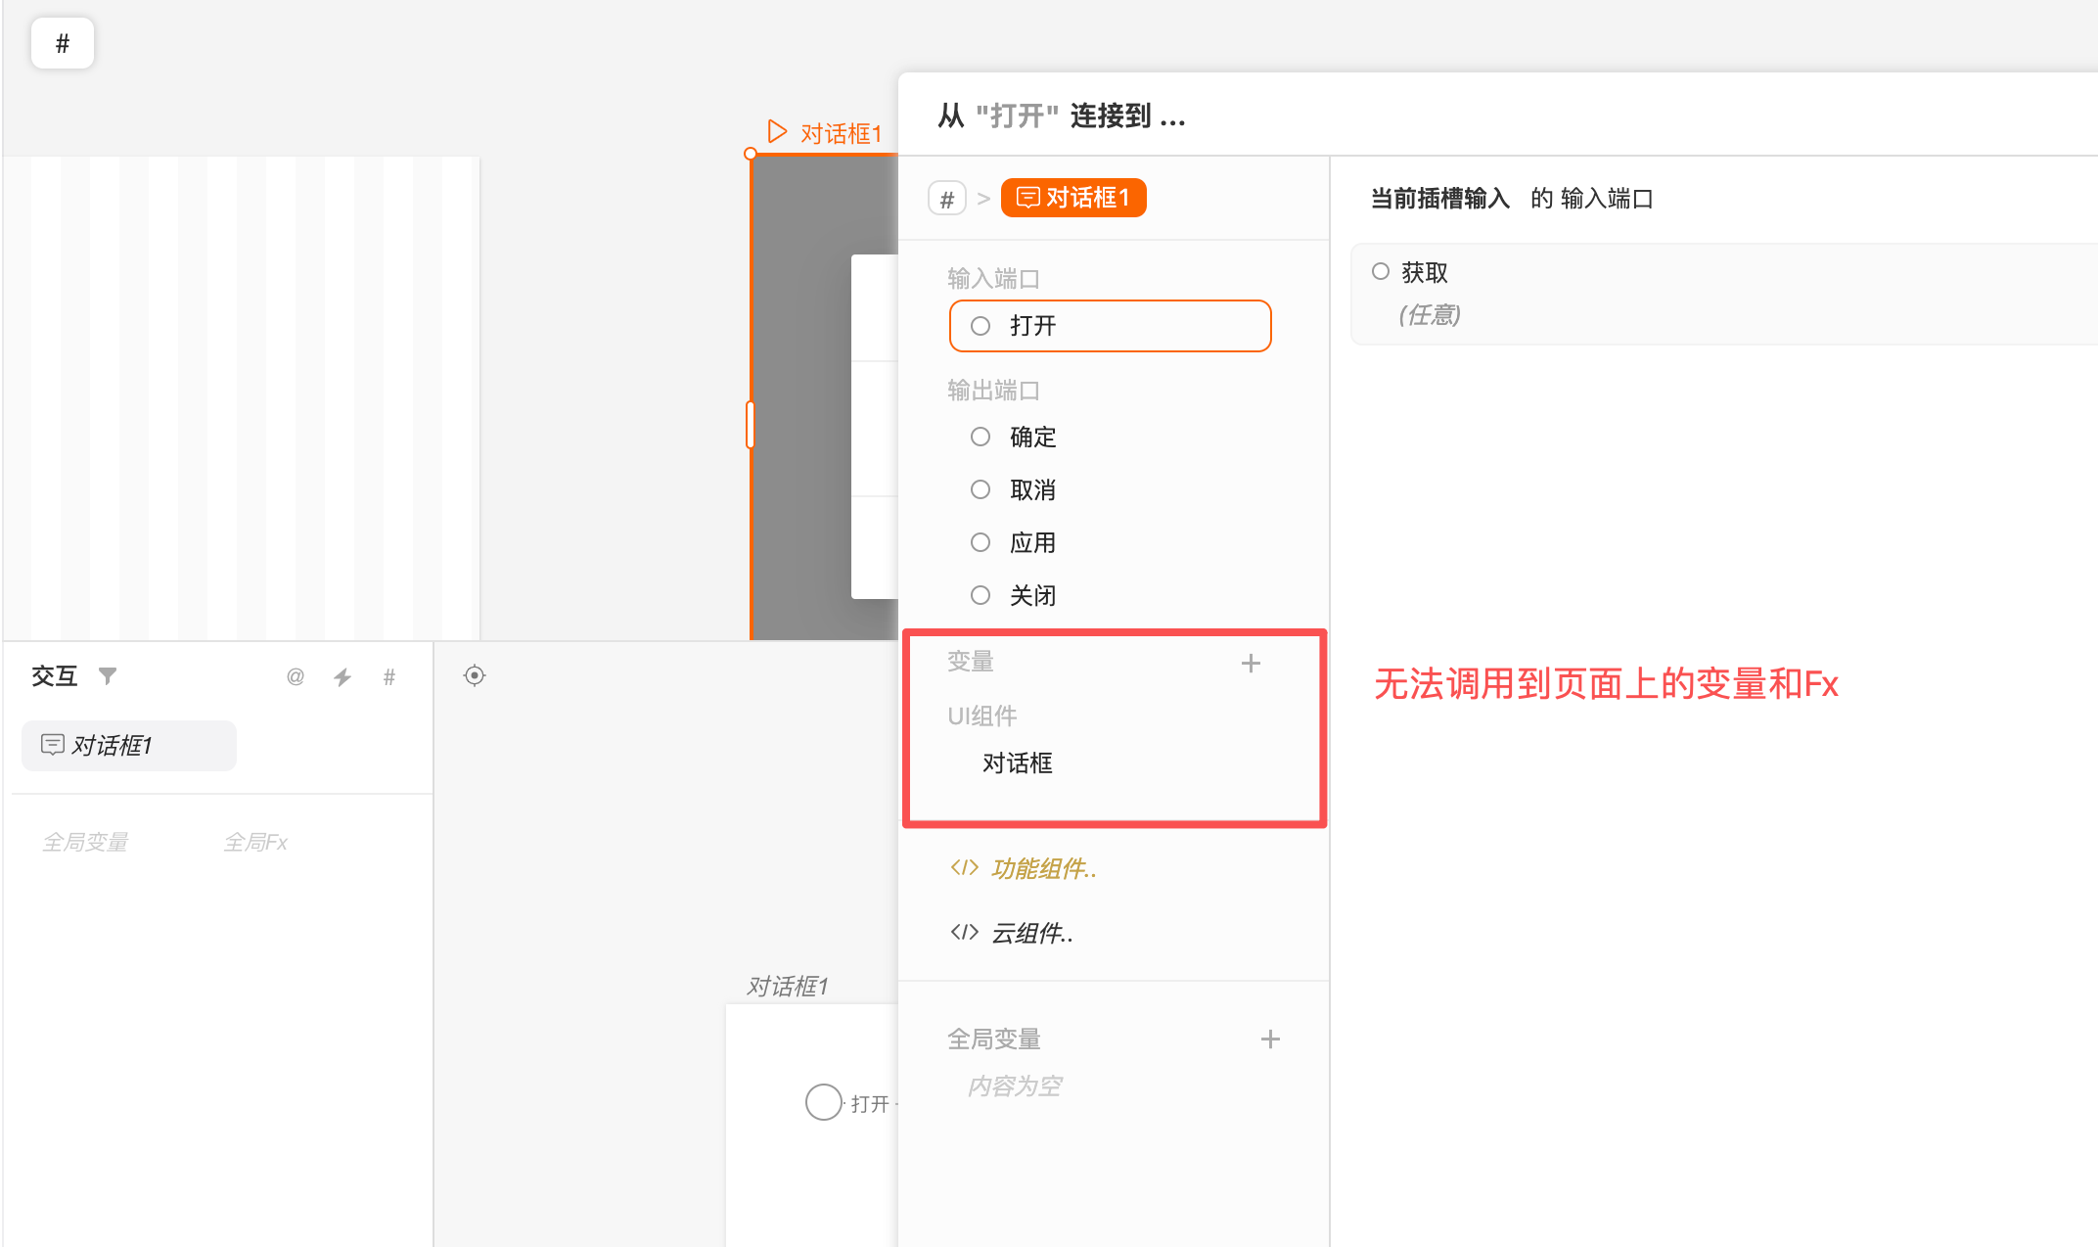Click the hash button at top-left corner
The height and width of the screenshot is (1247, 2098).
[63, 43]
